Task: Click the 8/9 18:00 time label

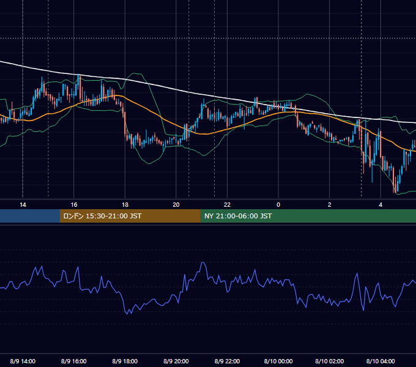Action: [125, 361]
